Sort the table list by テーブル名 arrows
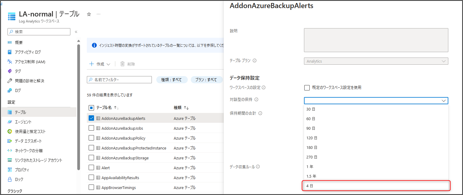Image resolution: width=463 pixels, height=195 pixels. (x=116, y=108)
